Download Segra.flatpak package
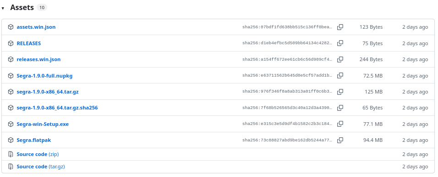438x177 pixels. click(x=34, y=140)
